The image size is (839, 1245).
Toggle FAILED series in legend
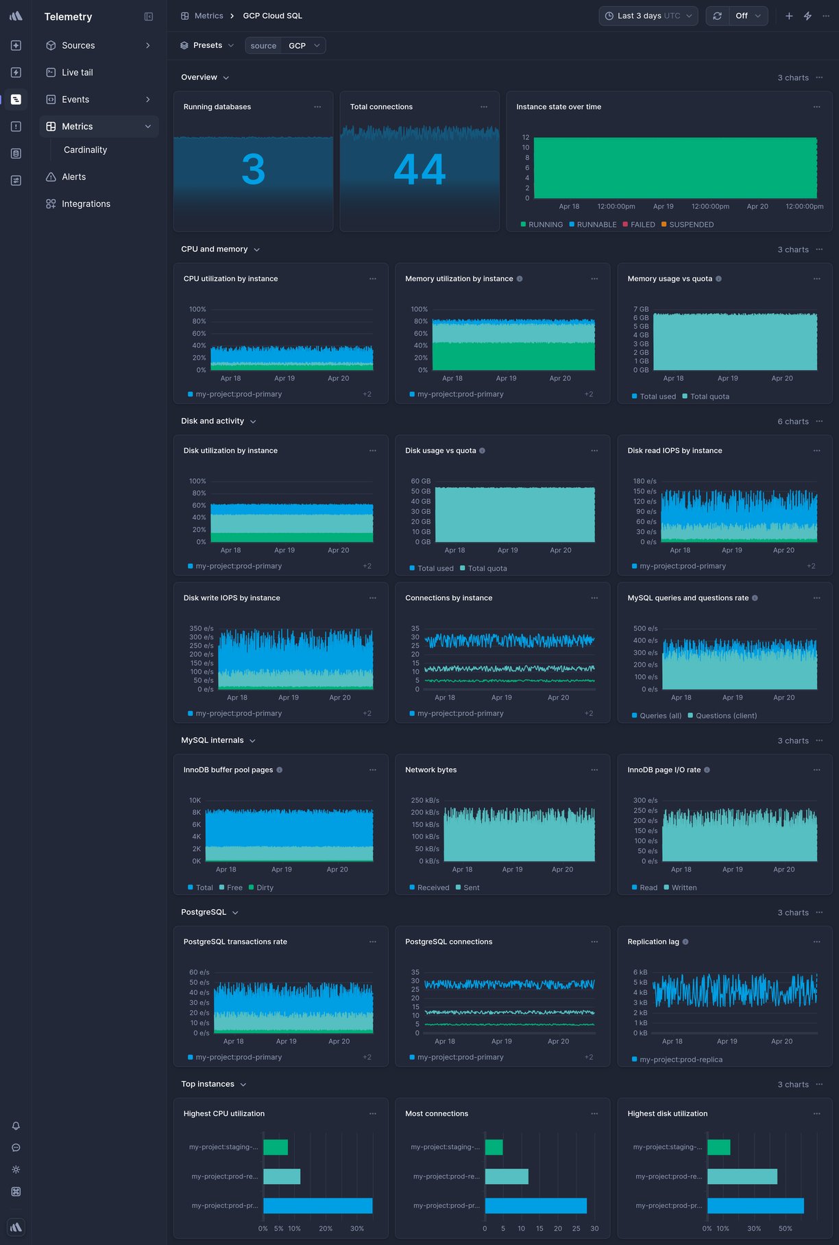639,225
